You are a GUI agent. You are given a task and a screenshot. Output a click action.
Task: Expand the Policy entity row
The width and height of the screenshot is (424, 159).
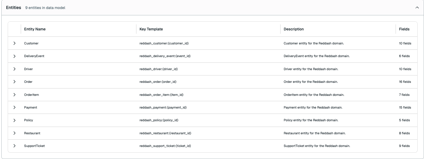(x=14, y=120)
